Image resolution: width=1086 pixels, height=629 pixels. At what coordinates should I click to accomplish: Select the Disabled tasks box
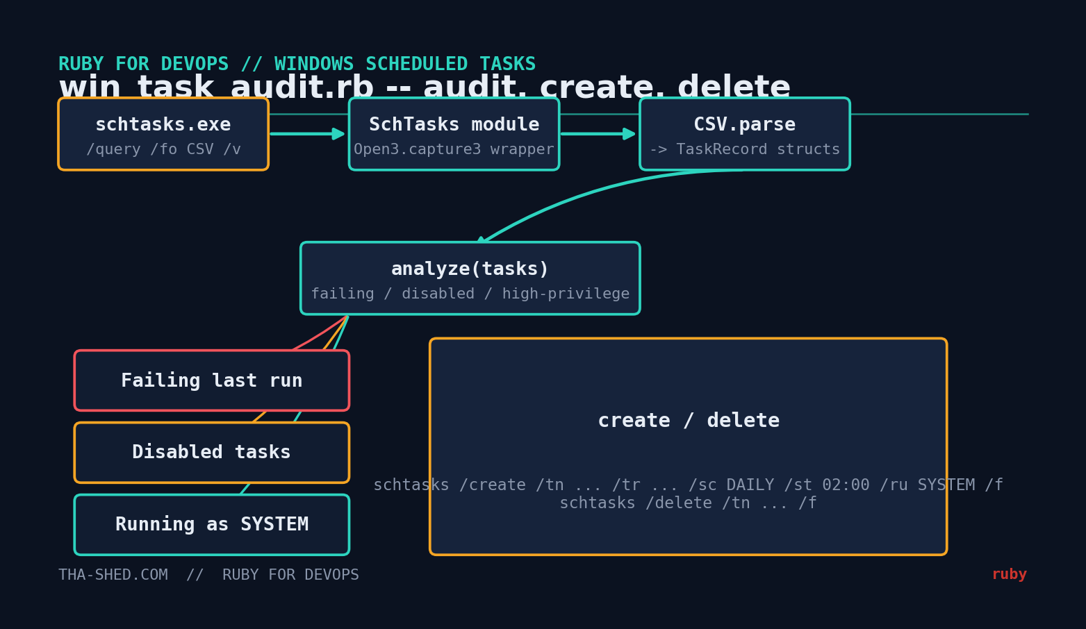coord(212,453)
